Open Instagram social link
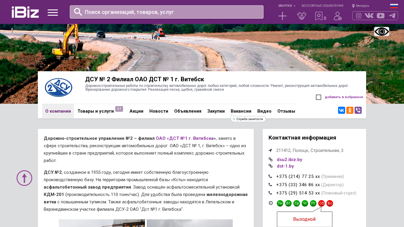Screen dimensions: 404x227 [x=359, y=16]
